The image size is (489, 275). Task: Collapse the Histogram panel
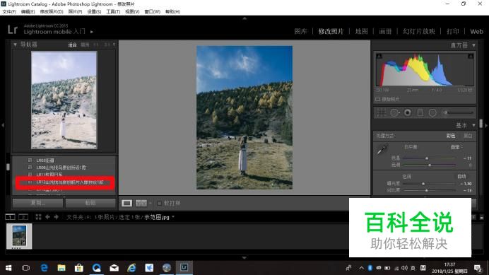tap(473, 45)
